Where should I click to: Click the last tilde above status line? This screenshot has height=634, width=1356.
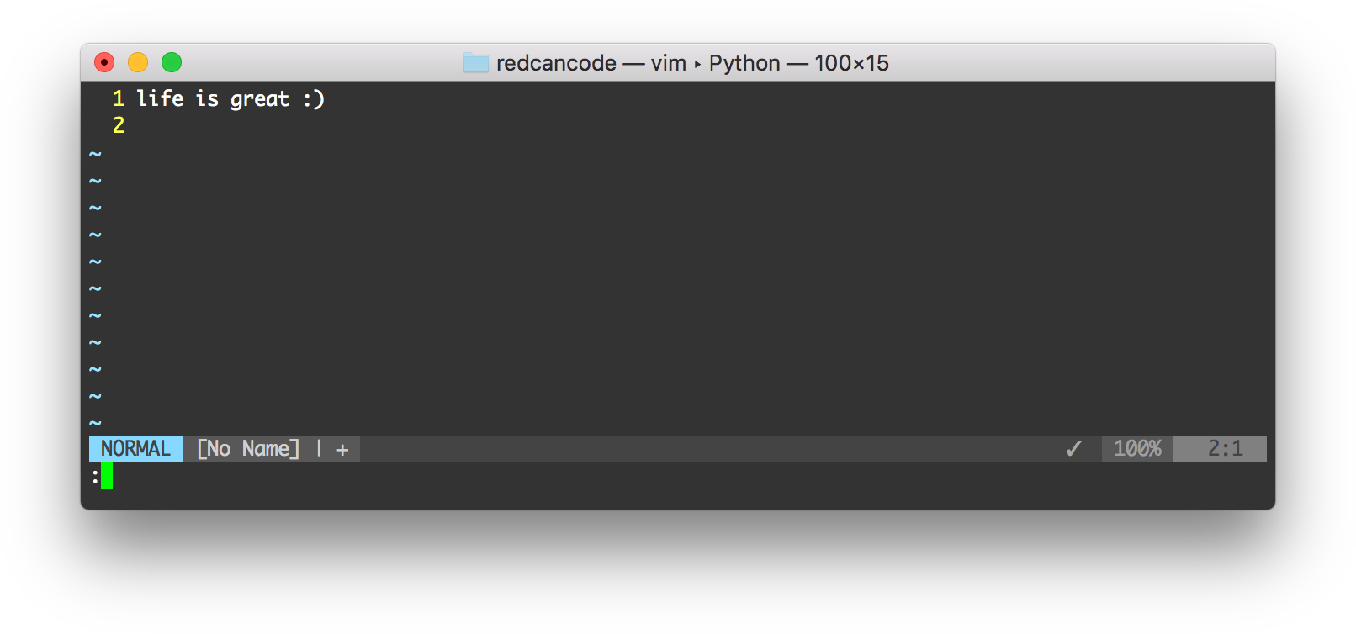tap(95, 423)
